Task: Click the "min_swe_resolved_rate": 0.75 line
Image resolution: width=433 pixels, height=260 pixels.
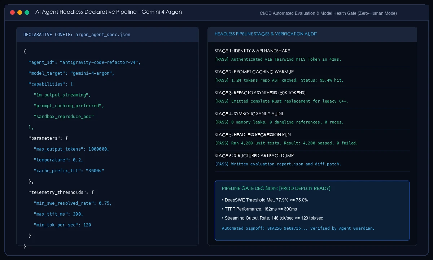Action: 73,203
